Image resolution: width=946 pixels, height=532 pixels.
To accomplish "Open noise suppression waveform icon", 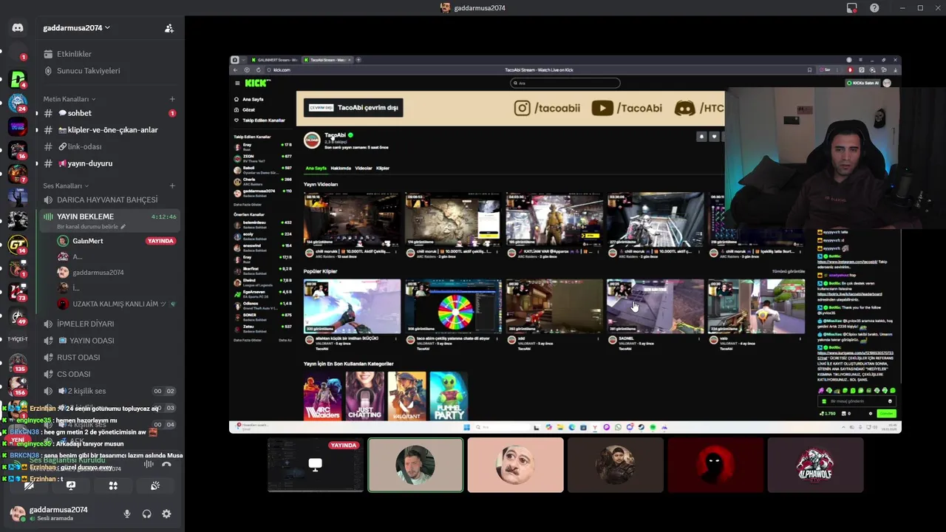I will pos(149,464).
